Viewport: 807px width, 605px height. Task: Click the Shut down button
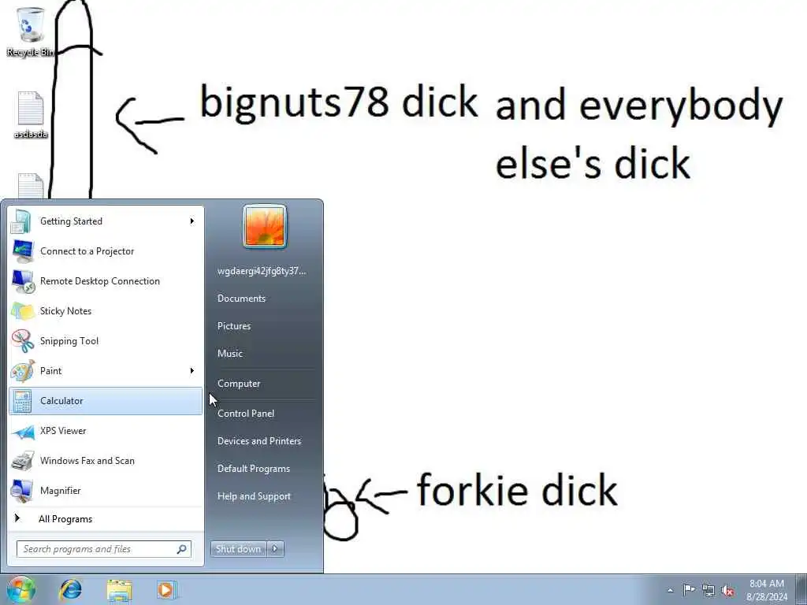(x=238, y=549)
